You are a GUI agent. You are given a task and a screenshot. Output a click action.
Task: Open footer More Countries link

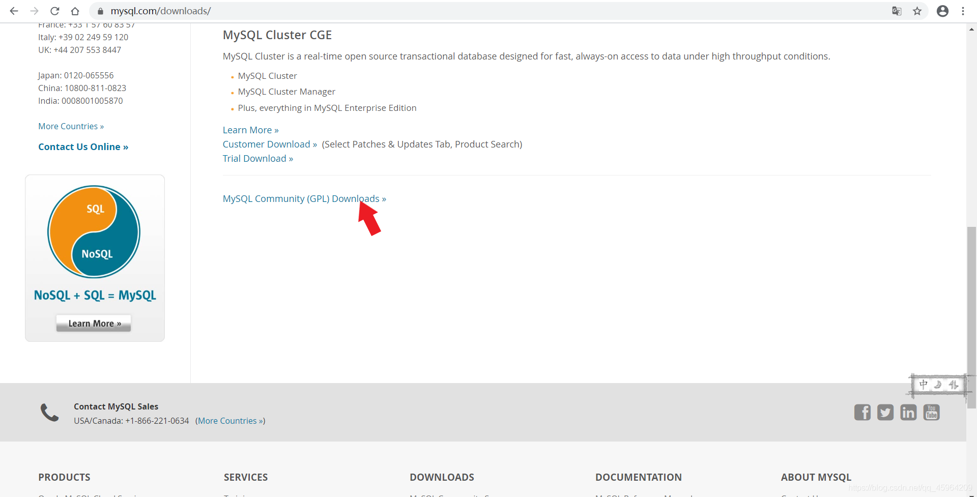tap(231, 421)
